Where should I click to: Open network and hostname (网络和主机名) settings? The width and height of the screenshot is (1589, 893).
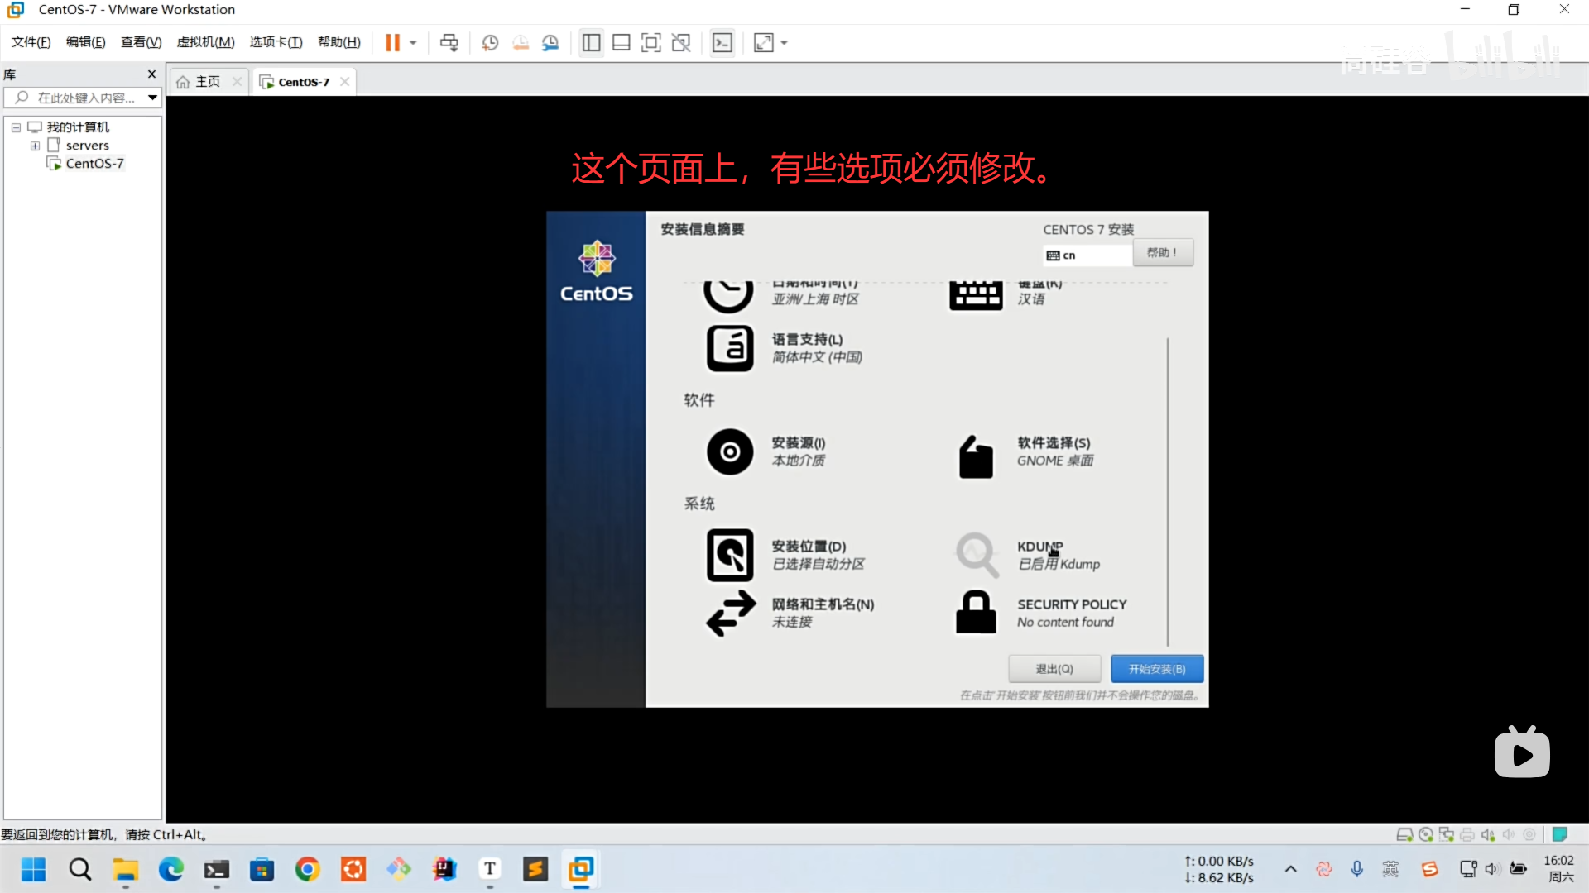822,613
